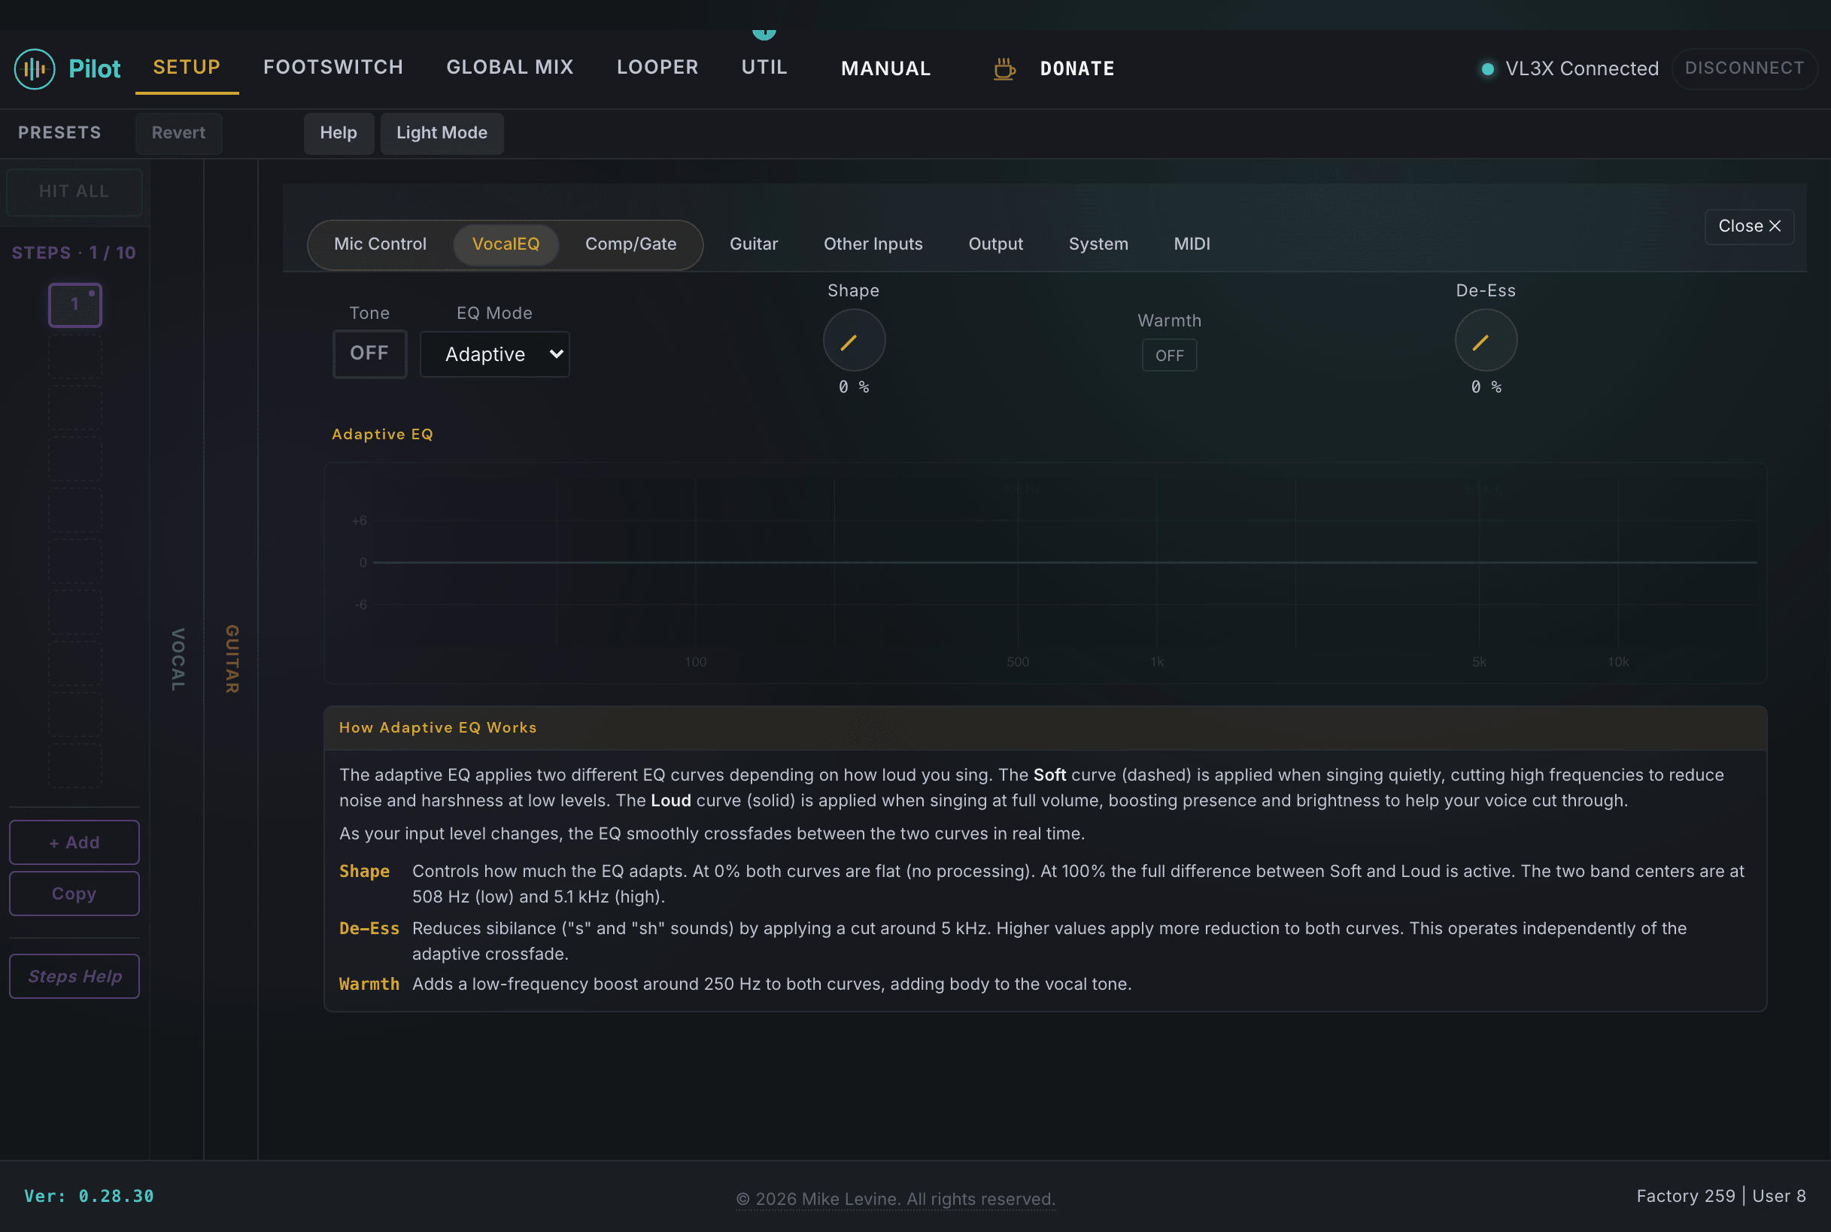Screen dimensions: 1831x1232
Task: Click the Factory 259 | User 8 text
Action: [1721, 1196]
